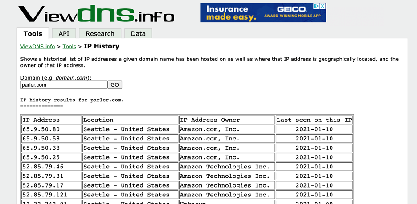
Task: Click the Last seen on this IP header
Action: (315, 120)
